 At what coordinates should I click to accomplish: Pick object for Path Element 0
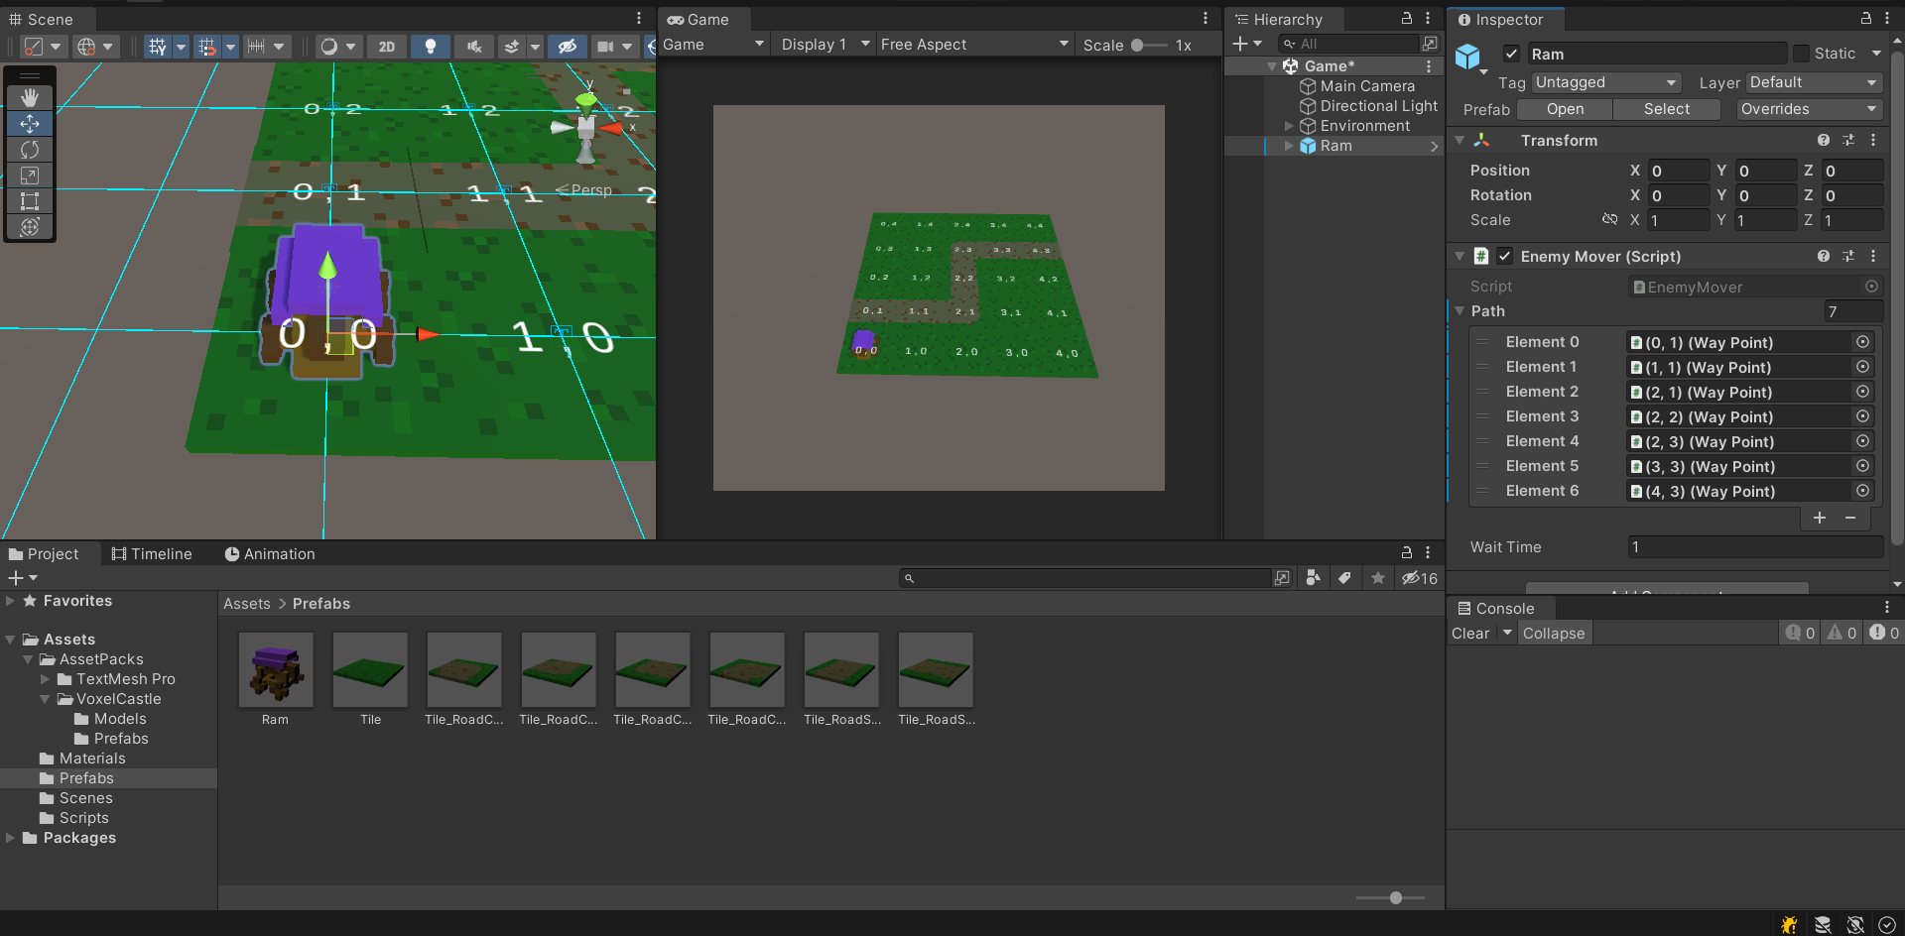(1863, 342)
